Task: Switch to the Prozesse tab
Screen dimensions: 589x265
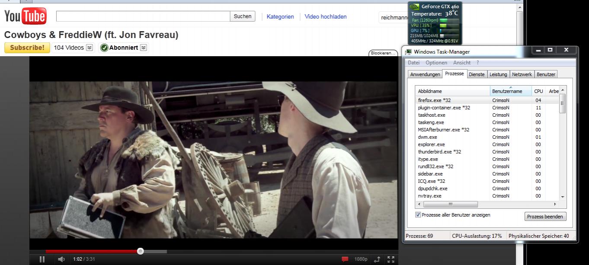Action: [455, 73]
